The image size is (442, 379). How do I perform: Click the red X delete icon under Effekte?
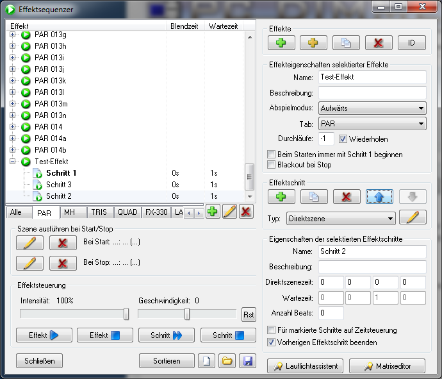(379, 43)
